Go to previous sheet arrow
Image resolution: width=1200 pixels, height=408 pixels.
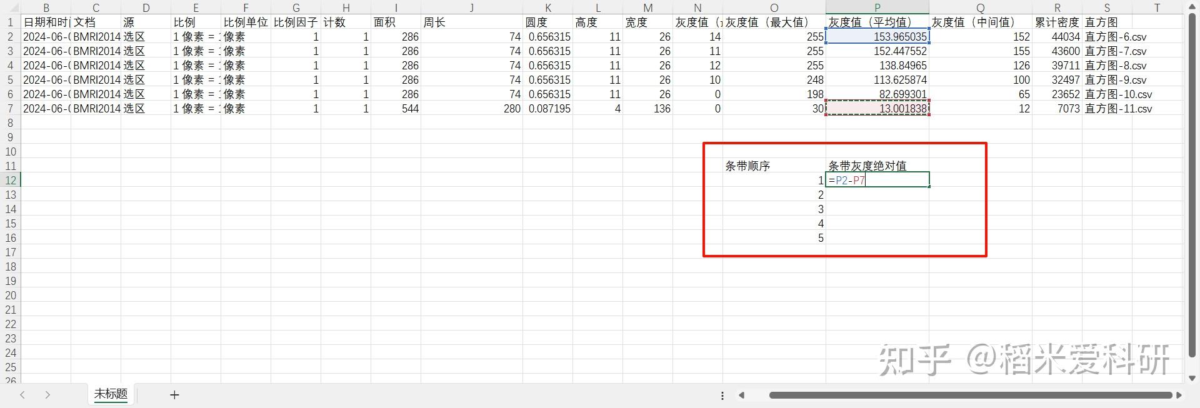point(22,395)
